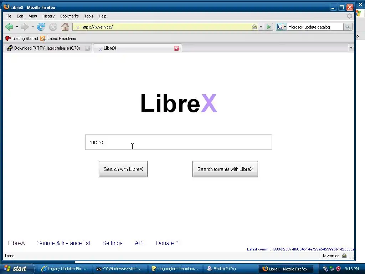Image resolution: width=365 pixels, height=274 pixels.
Task: Click the activity throbber in the menu bar
Action: (x=349, y=16)
